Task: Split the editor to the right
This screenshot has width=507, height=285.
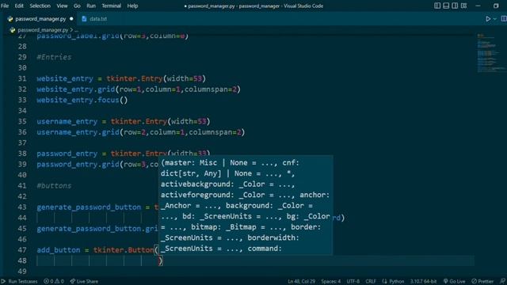Action: tap(504, 19)
